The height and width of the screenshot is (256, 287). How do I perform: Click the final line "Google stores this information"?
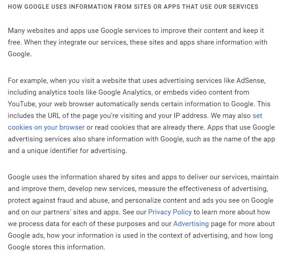[56, 247]
